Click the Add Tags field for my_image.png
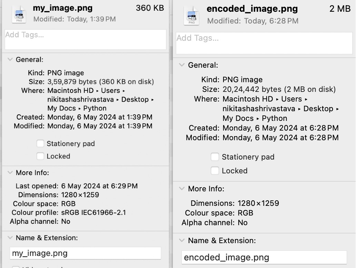The height and width of the screenshot is (268, 356). click(85, 39)
